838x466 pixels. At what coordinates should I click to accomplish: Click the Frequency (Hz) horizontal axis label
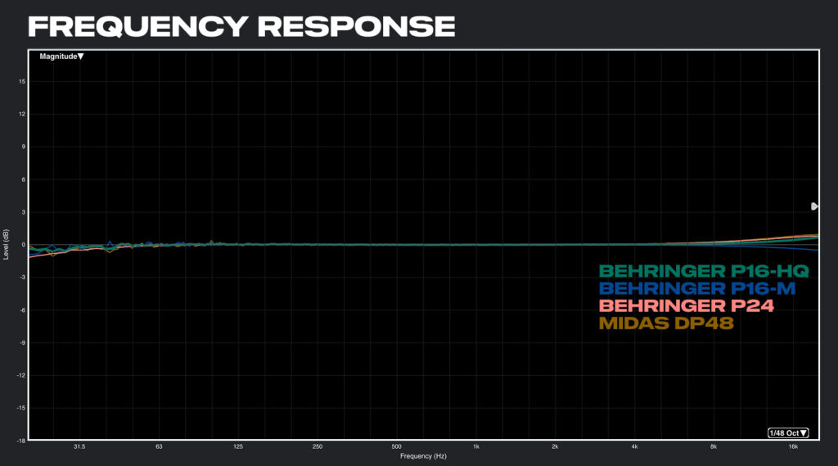[423, 455]
